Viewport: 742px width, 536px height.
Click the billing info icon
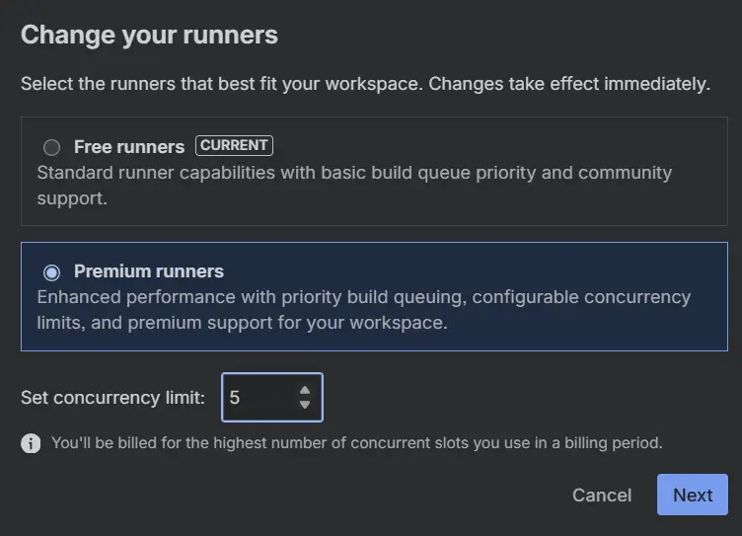pyautogui.click(x=31, y=443)
